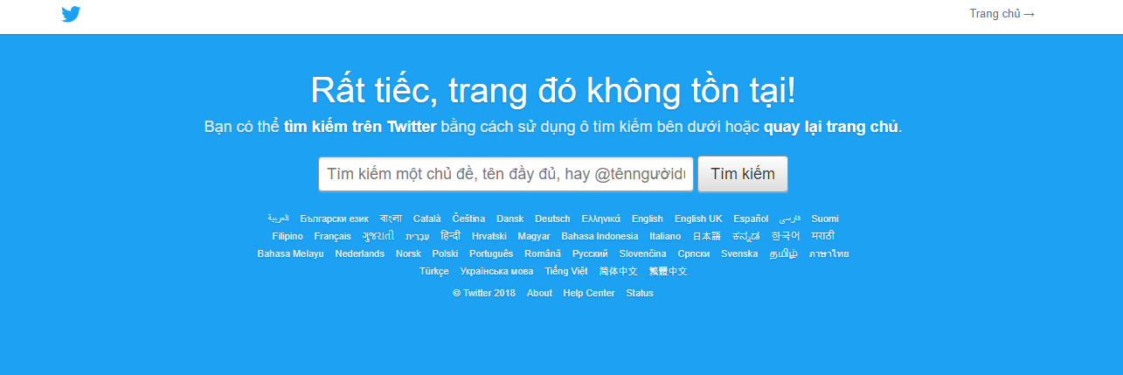Image resolution: width=1123 pixels, height=375 pixels.
Task: Choose Français language link
Action: tap(333, 236)
